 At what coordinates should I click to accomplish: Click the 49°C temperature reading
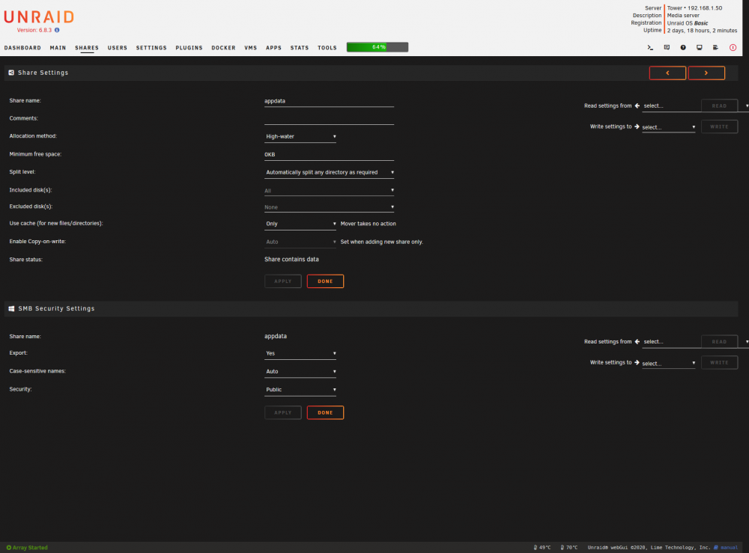[545, 547]
